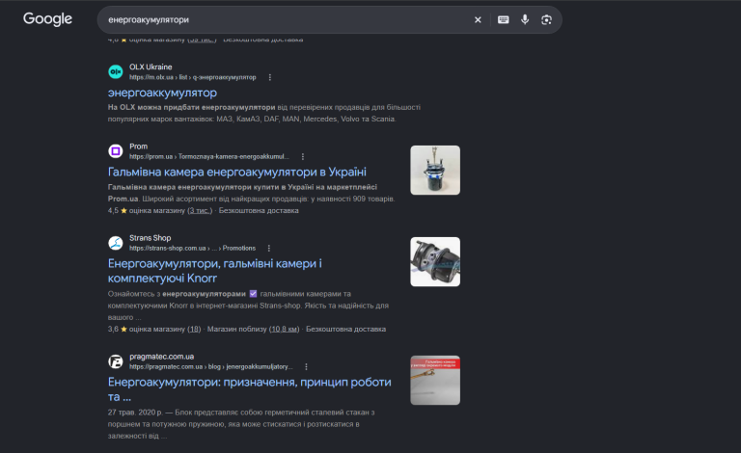Click the Google logo
The image size is (741, 453).
pos(47,19)
